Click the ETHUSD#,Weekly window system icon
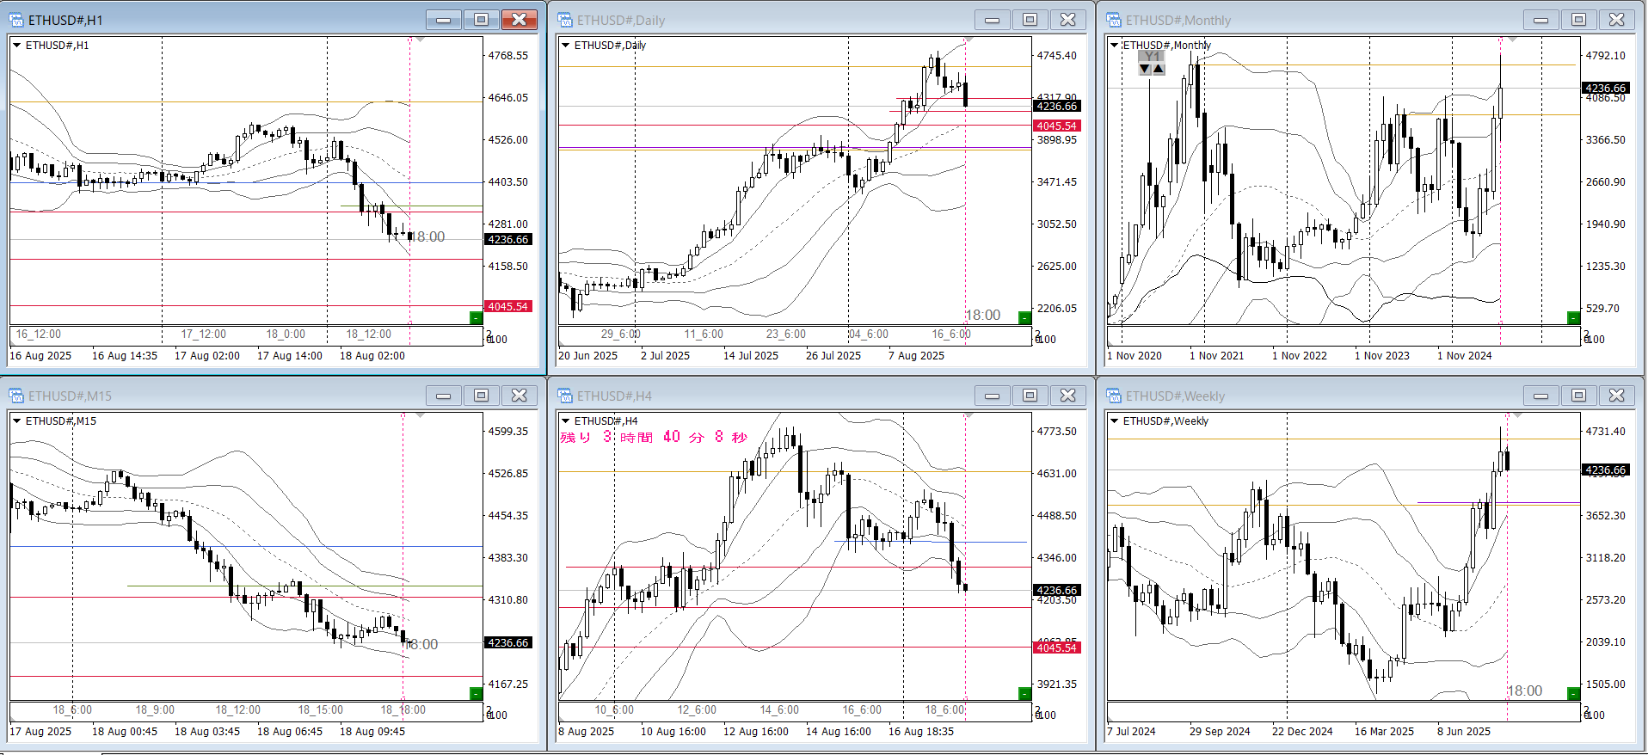The height and width of the screenshot is (755, 1648). (1114, 396)
